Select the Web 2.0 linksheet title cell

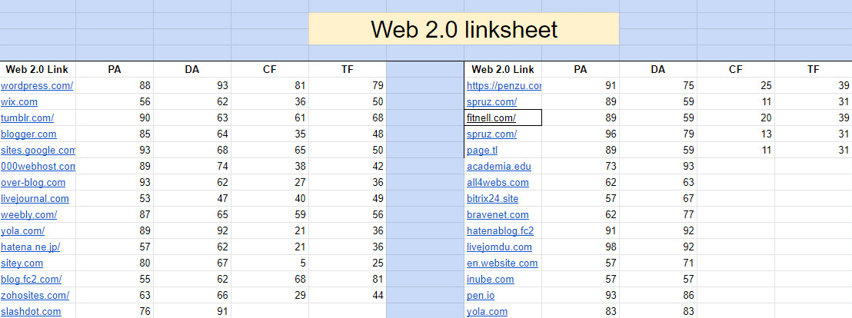[464, 28]
